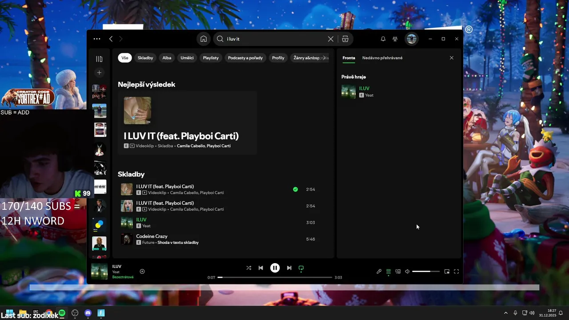Open Spotify Home with the house icon
The width and height of the screenshot is (569, 320).
[204, 39]
